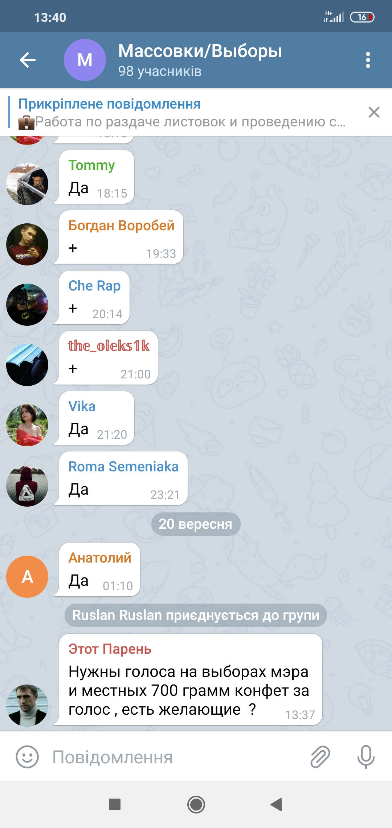
Task: Select Этот Парень's message about выборах мэра
Action: pos(191,679)
